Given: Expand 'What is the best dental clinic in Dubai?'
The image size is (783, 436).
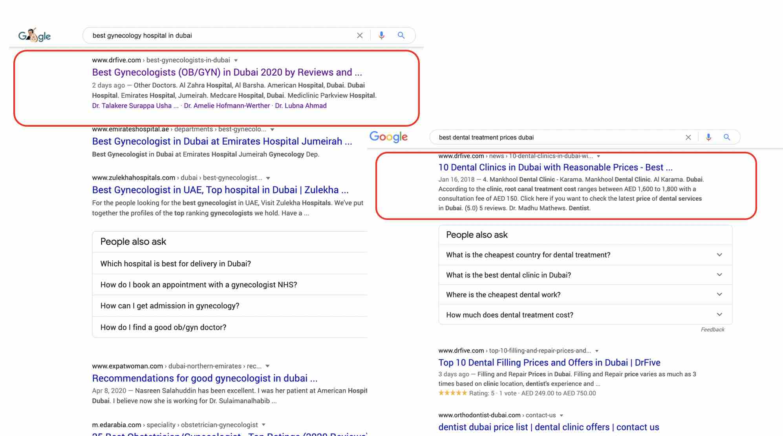Looking at the screenshot, I should [585, 275].
